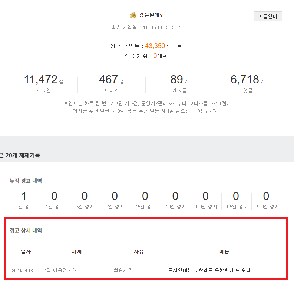Screen dimensions: 297x281
Task: Select the 30일 정지 warning count
Action: [175, 196]
